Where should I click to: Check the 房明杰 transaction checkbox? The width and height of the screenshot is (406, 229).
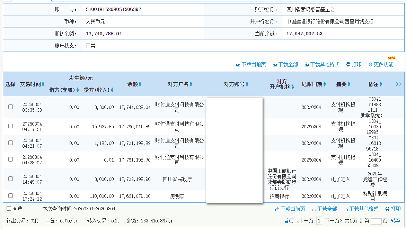pyautogui.click(x=10, y=196)
